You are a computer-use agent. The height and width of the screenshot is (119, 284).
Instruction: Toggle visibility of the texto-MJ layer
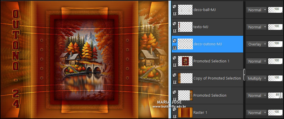click(x=175, y=30)
